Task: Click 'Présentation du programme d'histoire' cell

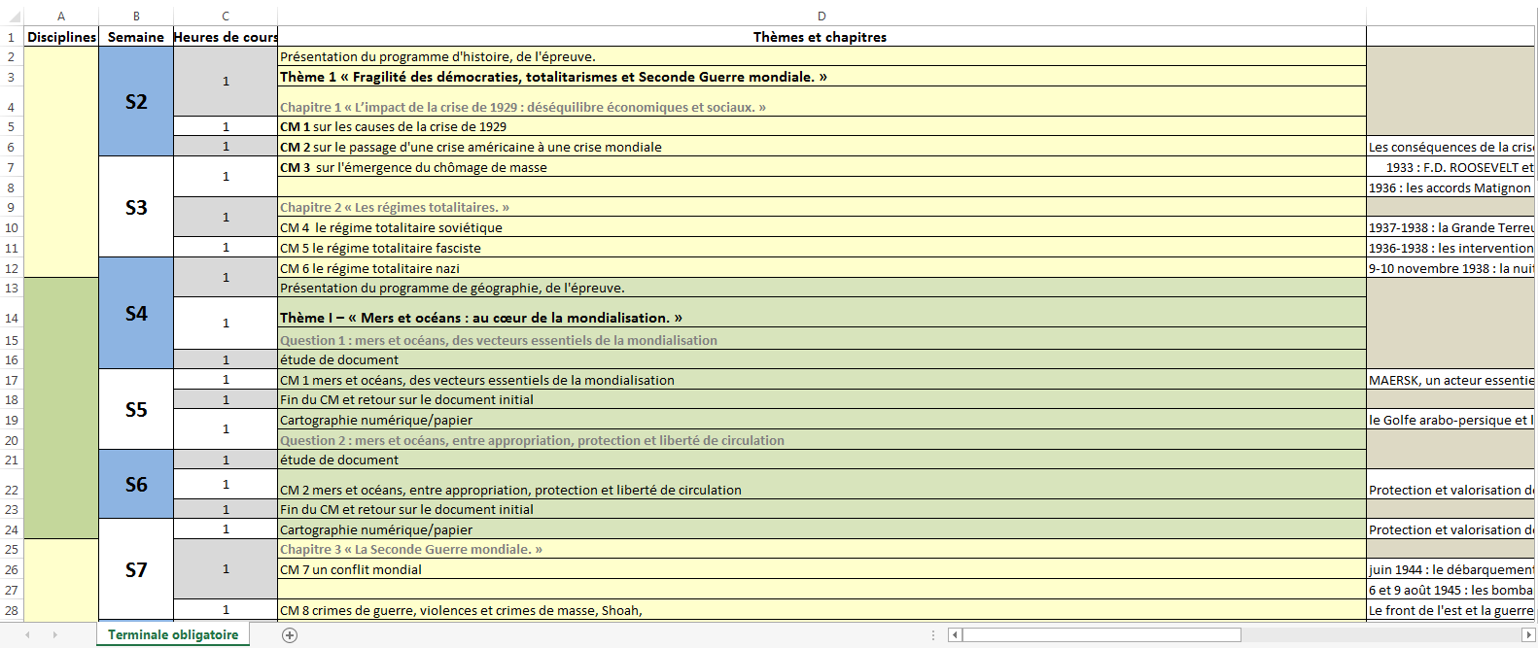Action: pyautogui.click(x=821, y=56)
